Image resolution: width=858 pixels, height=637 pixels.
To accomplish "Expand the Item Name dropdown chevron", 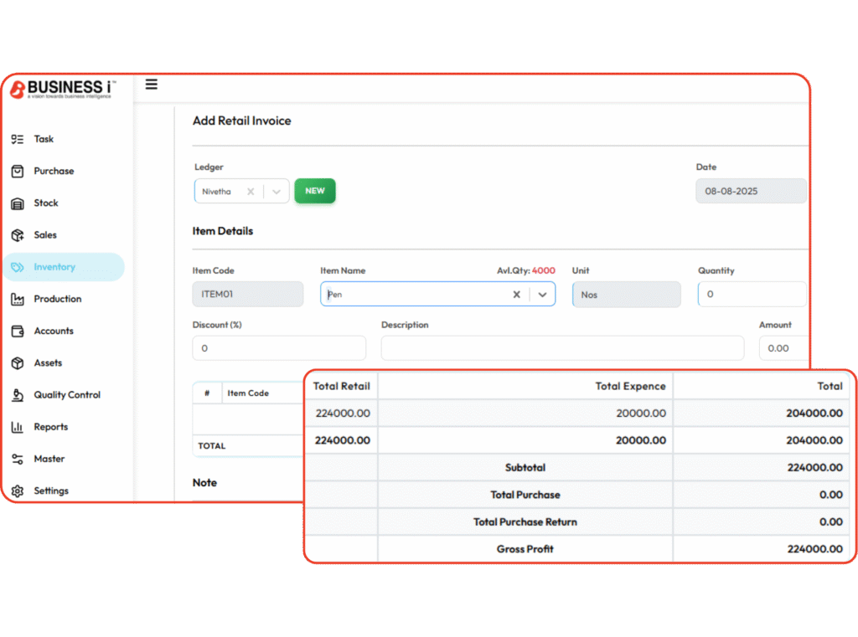I will [x=543, y=295].
